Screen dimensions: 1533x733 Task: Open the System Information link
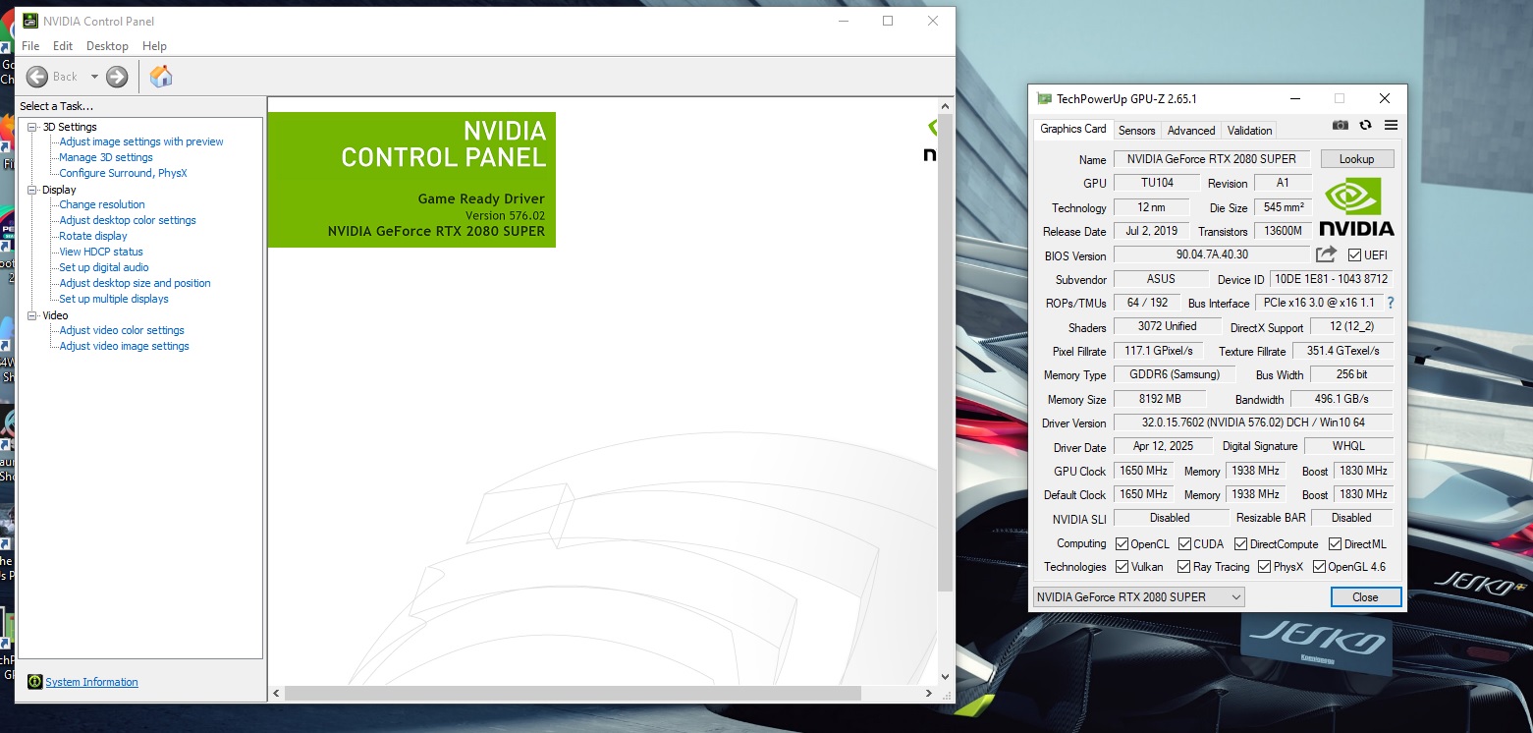point(91,682)
